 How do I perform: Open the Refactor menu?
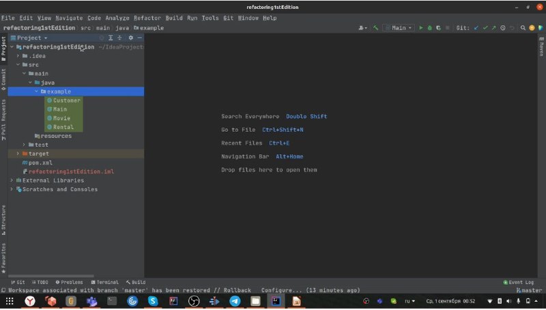click(x=147, y=18)
